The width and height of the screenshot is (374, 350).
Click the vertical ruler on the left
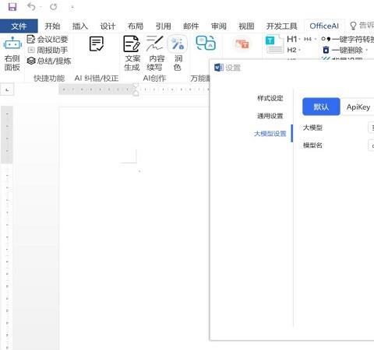click(x=7, y=228)
